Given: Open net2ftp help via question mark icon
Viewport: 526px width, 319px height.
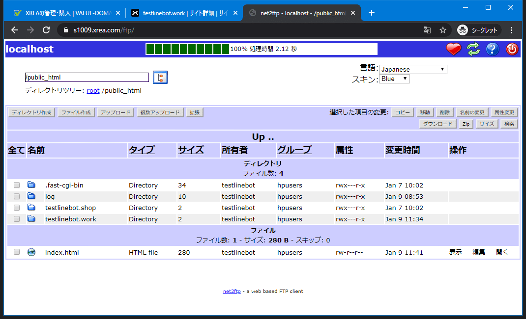Looking at the screenshot, I should (492, 49).
